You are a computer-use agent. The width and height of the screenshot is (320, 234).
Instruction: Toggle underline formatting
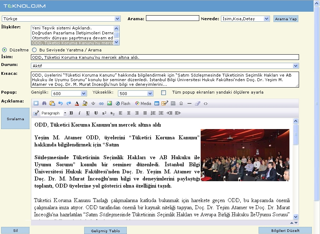tap(88, 113)
